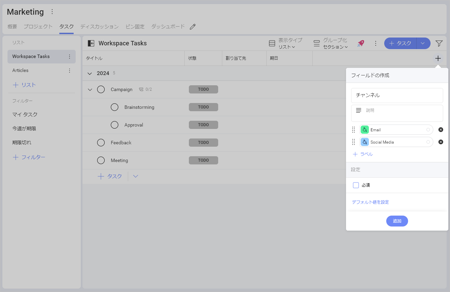Grab the Social Media label reorder handle
This screenshot has width=450, height=292.
(354, 142)
